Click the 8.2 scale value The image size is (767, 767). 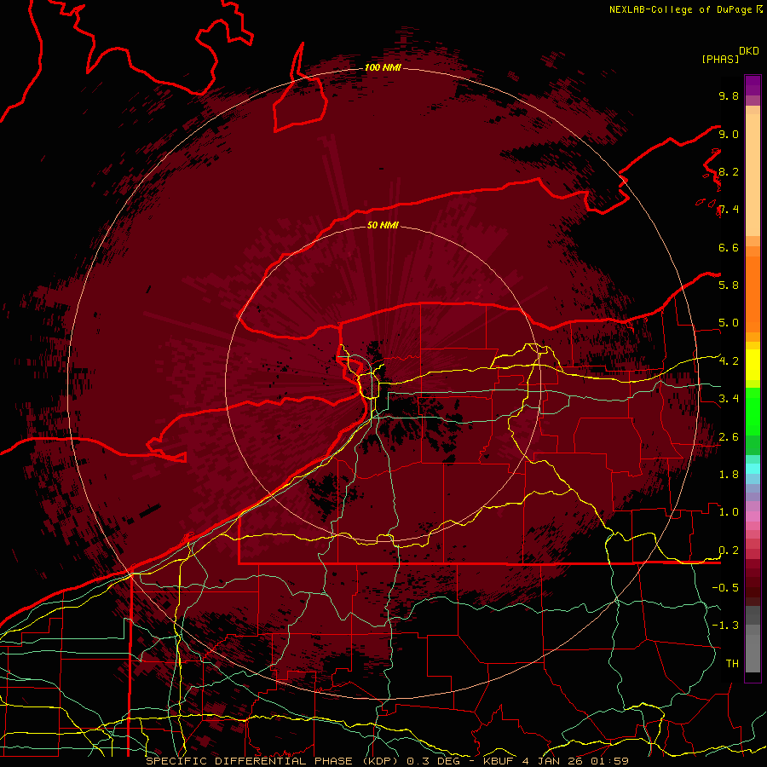729,171
